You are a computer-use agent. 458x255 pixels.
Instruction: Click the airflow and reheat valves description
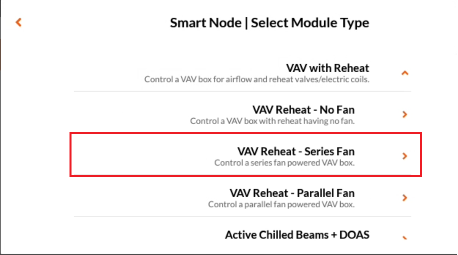click(257, 79)
